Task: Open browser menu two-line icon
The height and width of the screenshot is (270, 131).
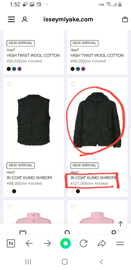Action: pyautogui.click(x=120, y=243)
